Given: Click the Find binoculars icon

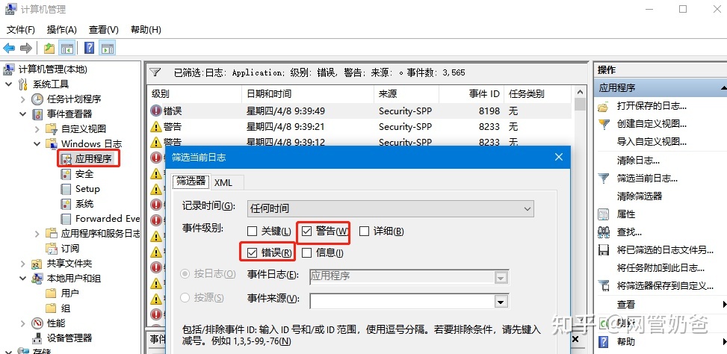Looking at the screenshot, I should tap(603, 232).
